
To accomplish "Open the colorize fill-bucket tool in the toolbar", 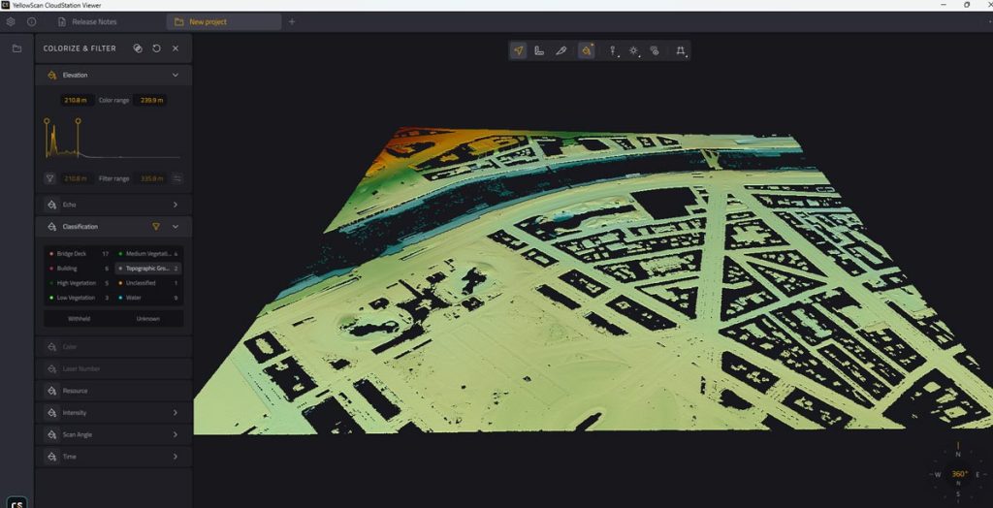I will click(x=587, y=50).
